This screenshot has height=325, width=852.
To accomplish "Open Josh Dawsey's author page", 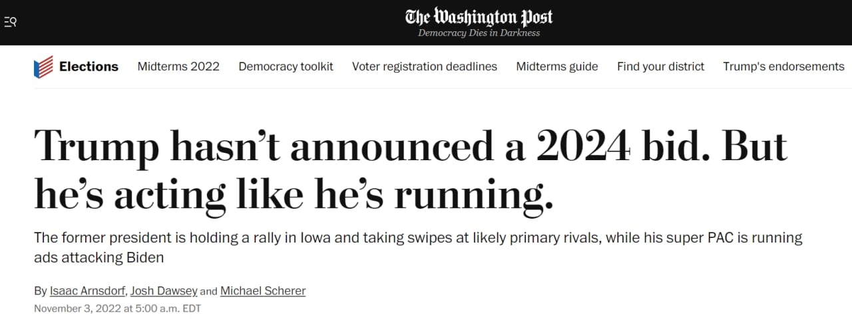I will coord(164,291).
